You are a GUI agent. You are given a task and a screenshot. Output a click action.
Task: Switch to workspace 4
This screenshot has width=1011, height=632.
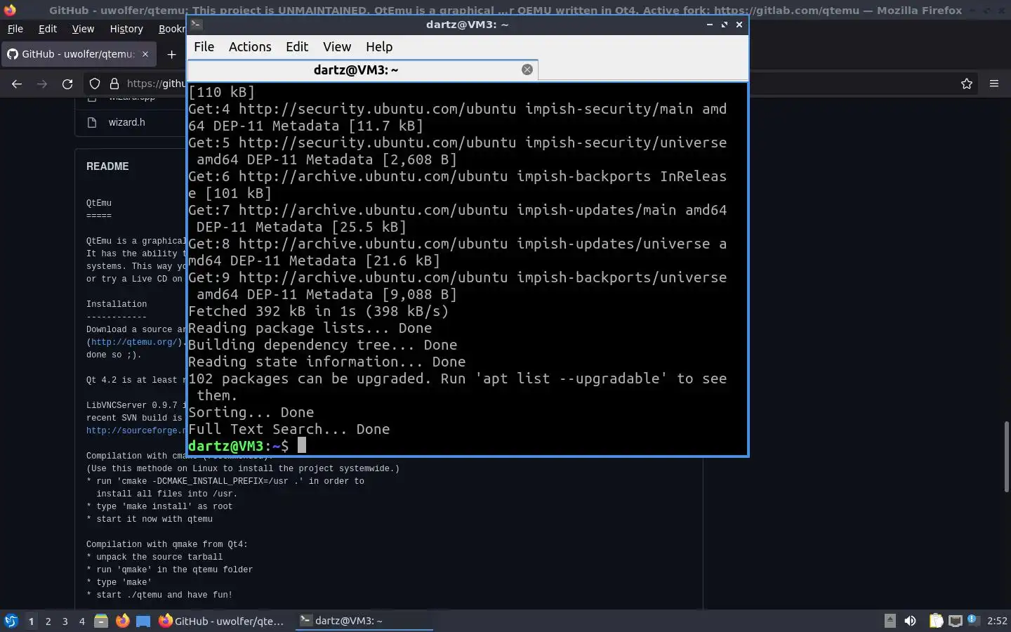click(x=81, y=621)
